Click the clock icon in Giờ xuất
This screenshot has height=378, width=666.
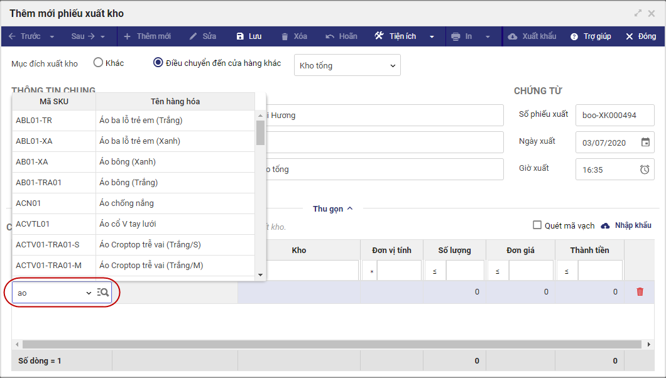[645, 169]
